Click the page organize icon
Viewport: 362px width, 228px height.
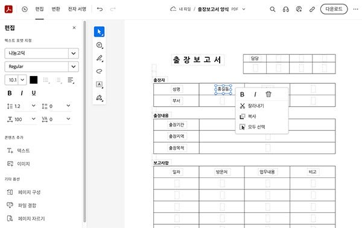pyautogui.click(x=10, y=192)
